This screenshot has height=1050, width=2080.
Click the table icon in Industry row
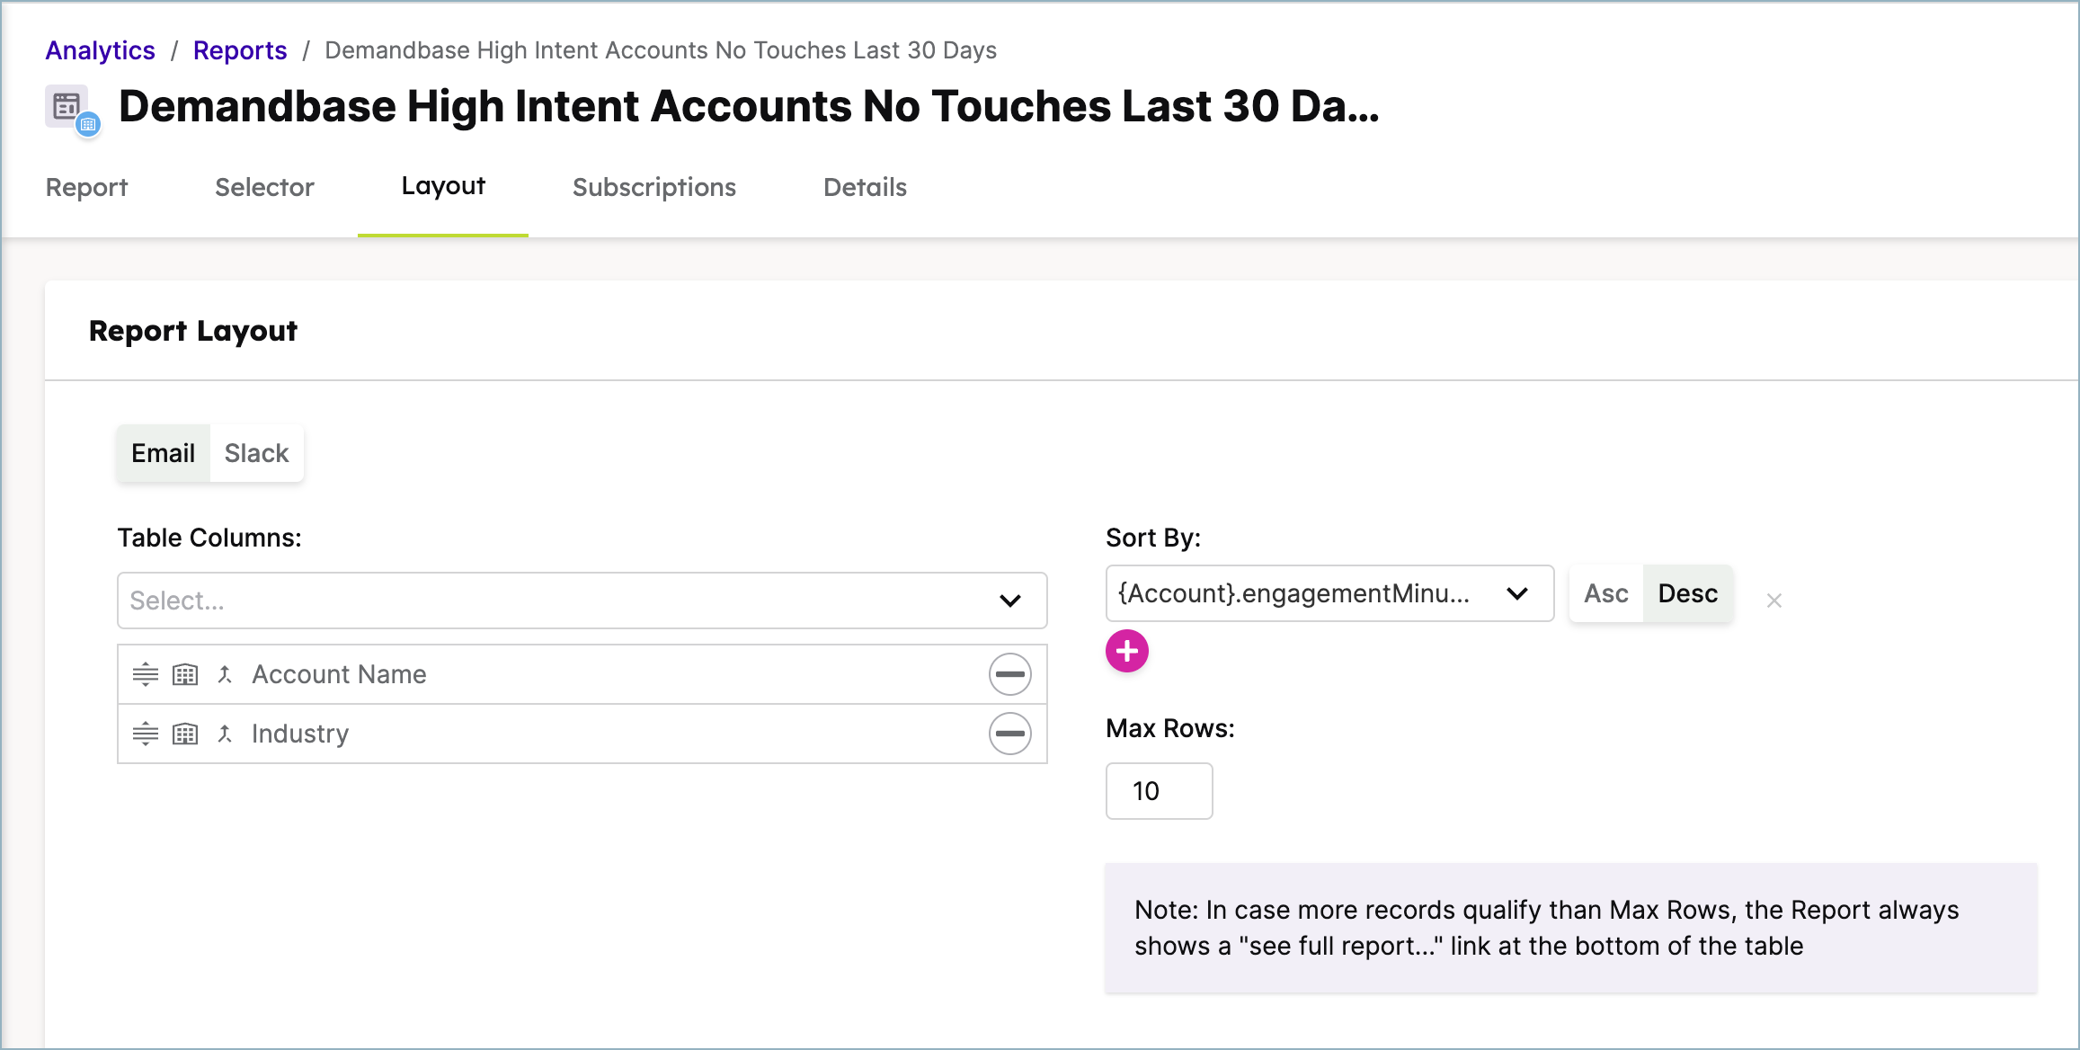[185, 734]
